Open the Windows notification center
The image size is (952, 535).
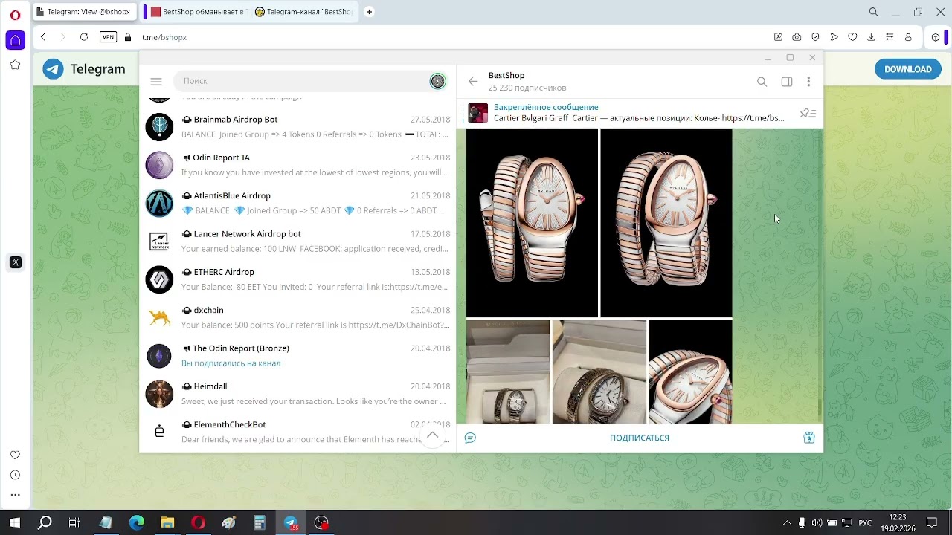(x=932, y=522)
